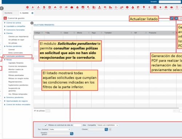Open the Compañía dropdown TODAS LAS COMPAÑÍAS
This screenshot has height=139, width=182.
coord(107,125)
